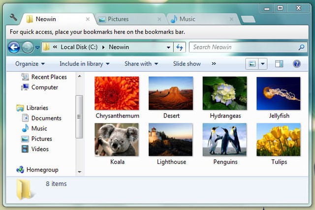Show hidden path with double chevron
Viewport: 315px width, 210px height.
click(x=55, y=47)
